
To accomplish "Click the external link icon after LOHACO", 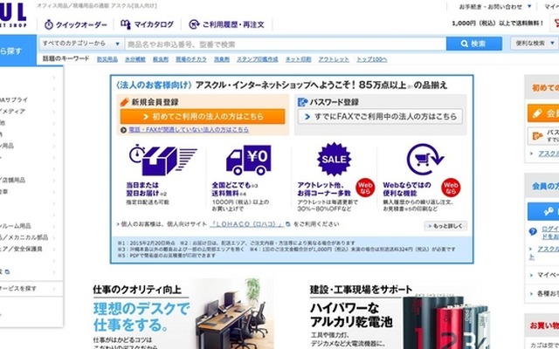I will 287,224.
